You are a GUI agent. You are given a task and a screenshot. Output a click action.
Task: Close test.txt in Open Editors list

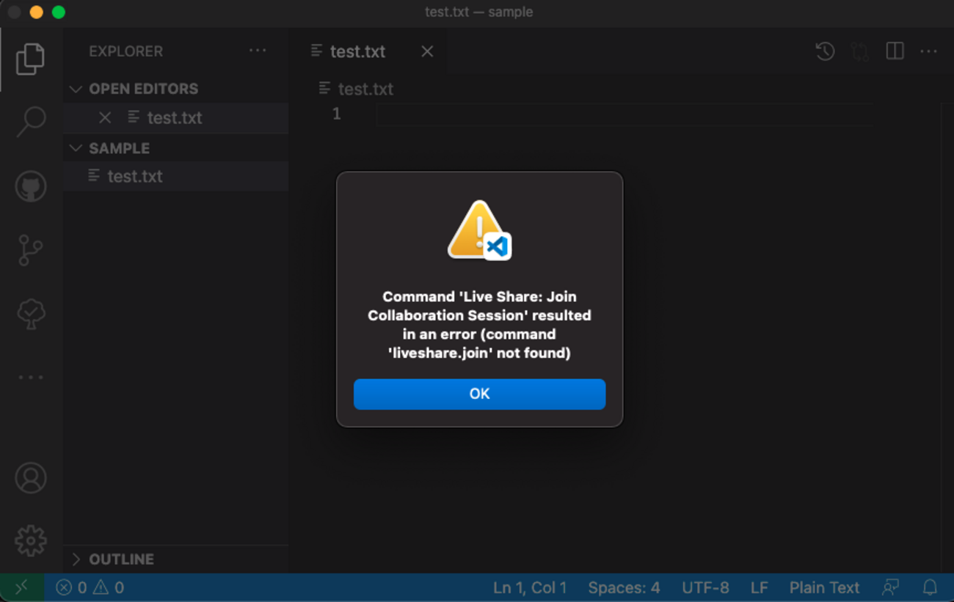point(105,117)
